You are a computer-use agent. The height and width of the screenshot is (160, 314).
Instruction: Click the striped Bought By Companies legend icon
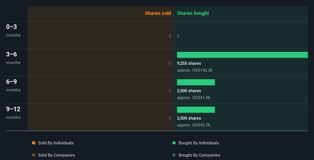tap(174, 155)
